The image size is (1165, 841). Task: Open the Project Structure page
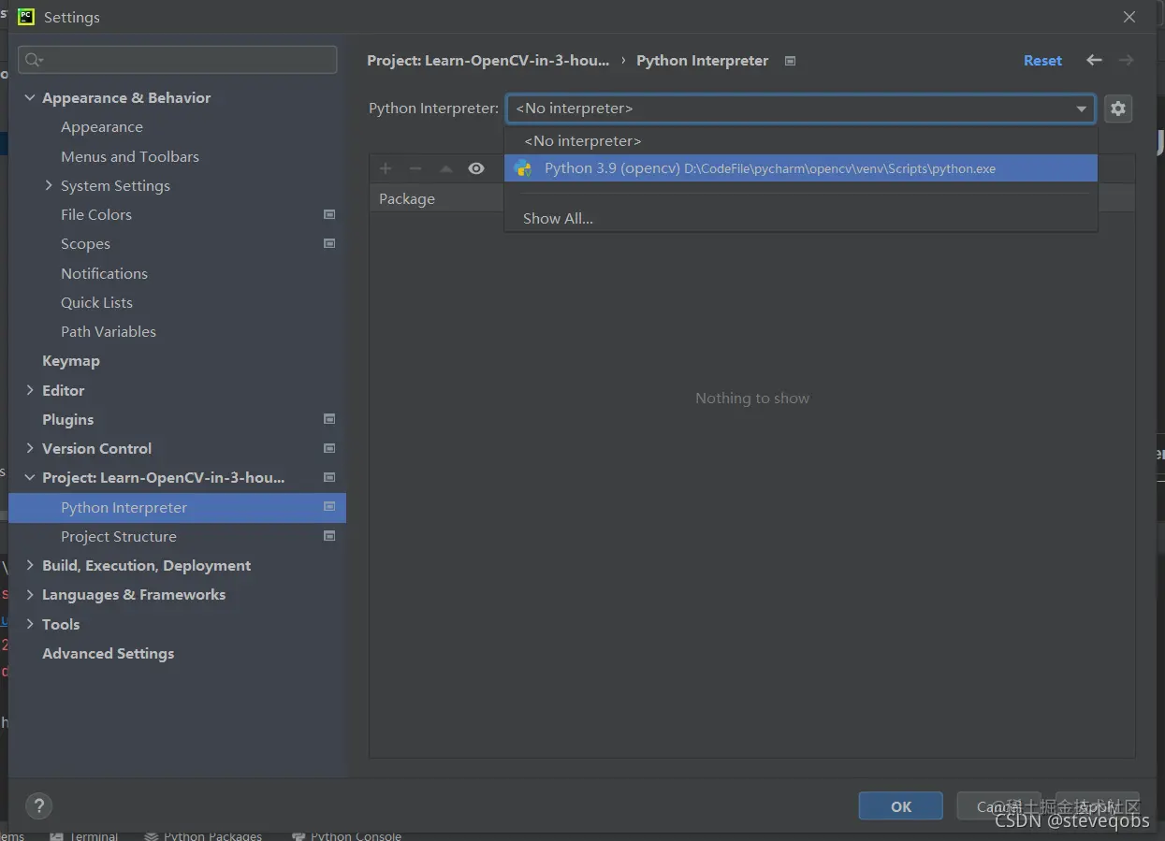119,536
